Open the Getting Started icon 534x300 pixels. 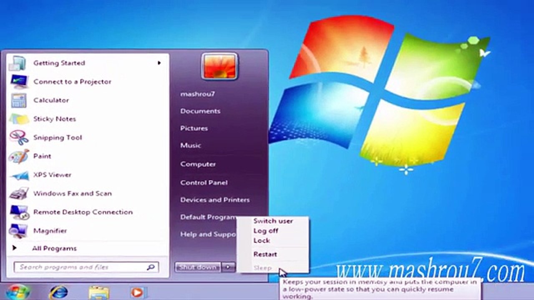pos(18,63)
